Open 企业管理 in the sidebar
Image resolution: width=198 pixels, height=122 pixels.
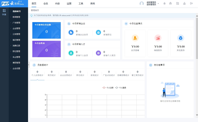pyautogui.click(x=16, y=29)
